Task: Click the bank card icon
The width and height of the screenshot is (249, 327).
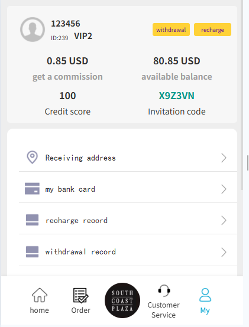Action: tap(32, 188)
